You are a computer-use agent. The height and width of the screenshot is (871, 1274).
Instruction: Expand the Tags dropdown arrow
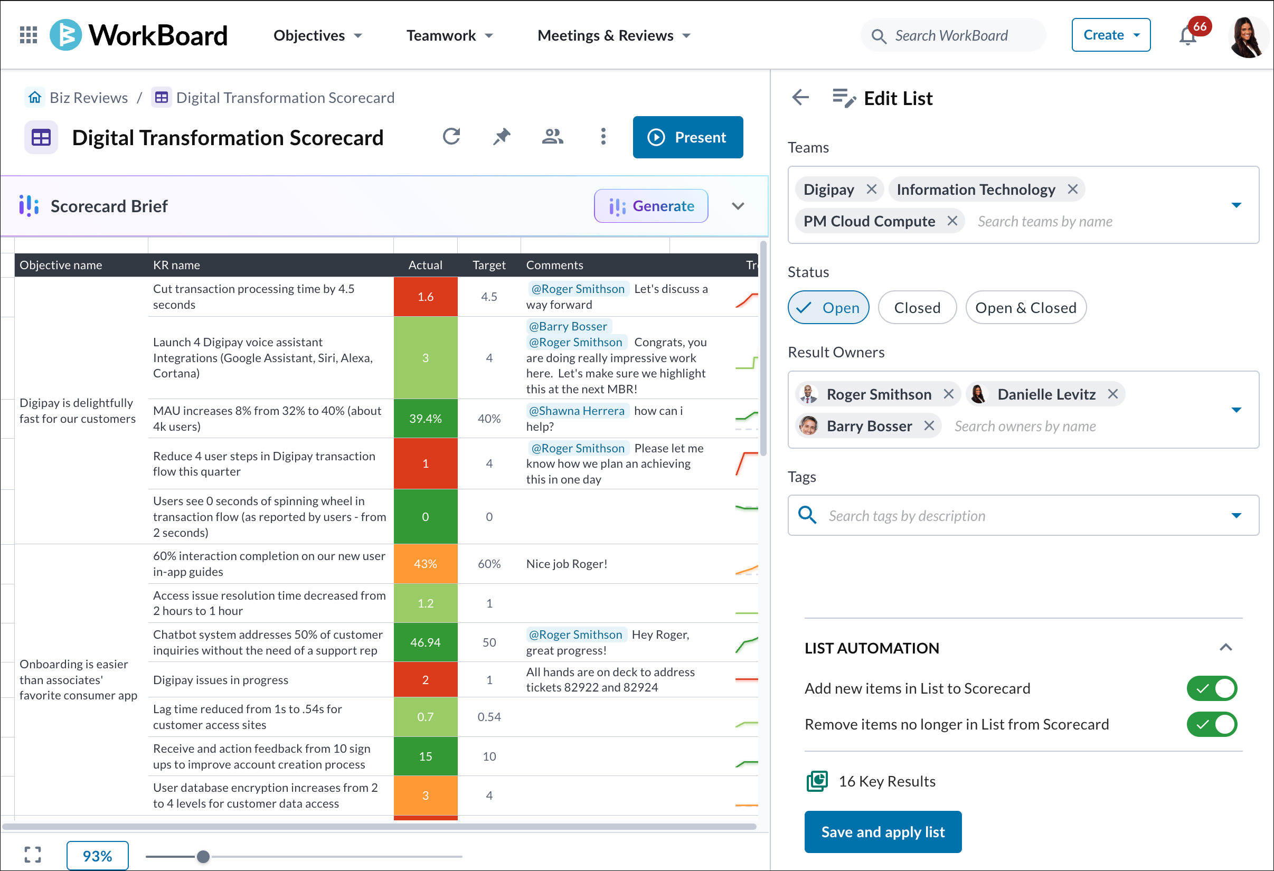1236,515
